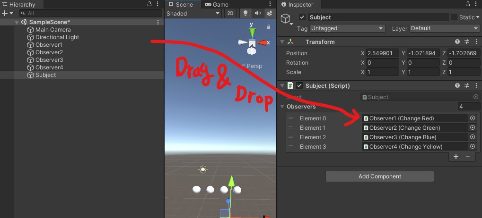Image resolution: width=482 pixels, height=218 pixels.
Task: Open the Create (+) dropdown in Hierarchy
Action: tap(7, 13)
